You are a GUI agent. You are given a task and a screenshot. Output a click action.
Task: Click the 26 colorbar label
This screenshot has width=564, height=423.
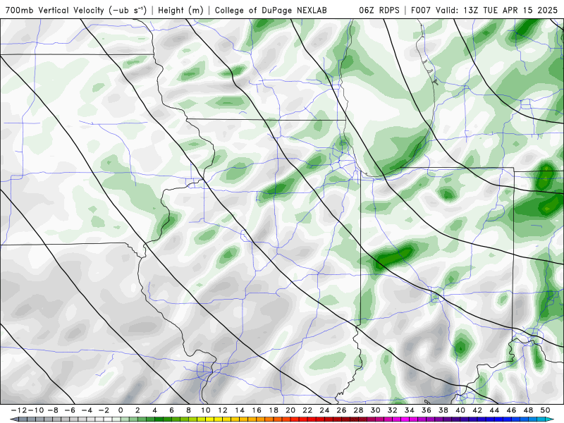[x=341, y=410]
